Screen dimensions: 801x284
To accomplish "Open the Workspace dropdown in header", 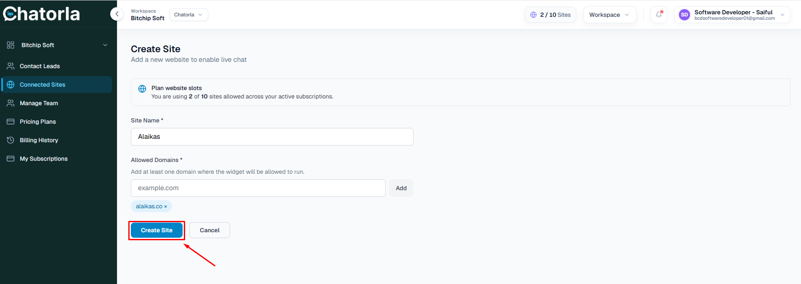I will point(609,15).
